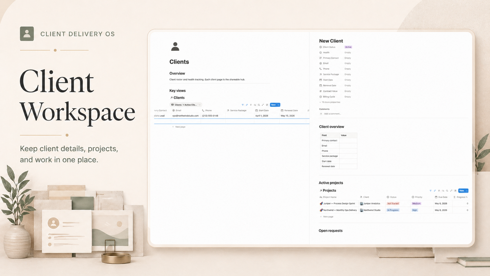
Task: Open the filter icon in Clients toolbar
Action: coord(243,105)
